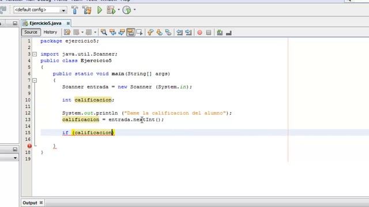Toggle Highlight Search in editor toolbar

pos(130,32)
